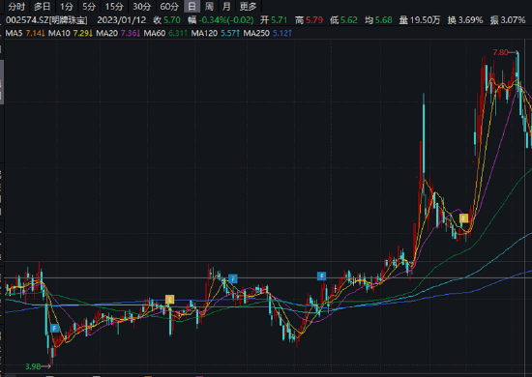Viewport: 532px width, 377px height.
Task: Click the MA10 7.29 indicator label
Action: click(x=71, y=33)
